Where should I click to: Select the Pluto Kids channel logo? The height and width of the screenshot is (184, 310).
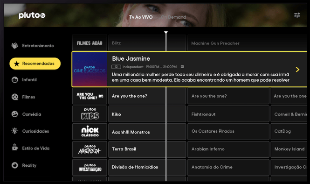tap(90, 113)
